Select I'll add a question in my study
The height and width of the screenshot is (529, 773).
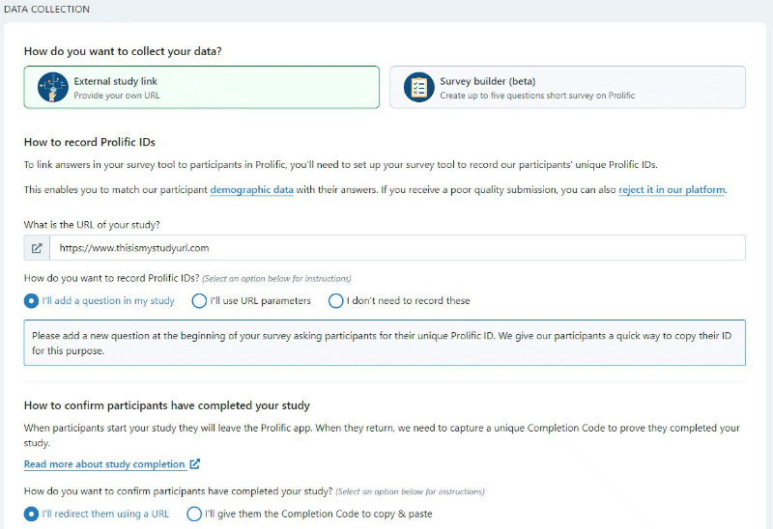[100, 300]
